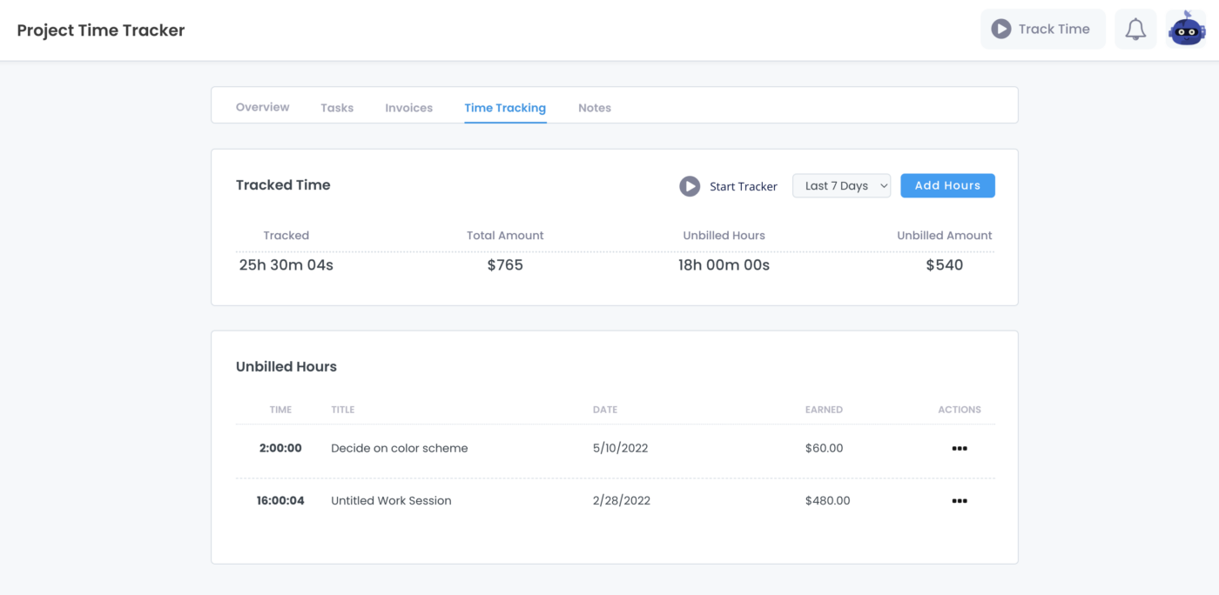Switch to the Invoices tab
Screen dimensions: 1219x595
point(408,107)
